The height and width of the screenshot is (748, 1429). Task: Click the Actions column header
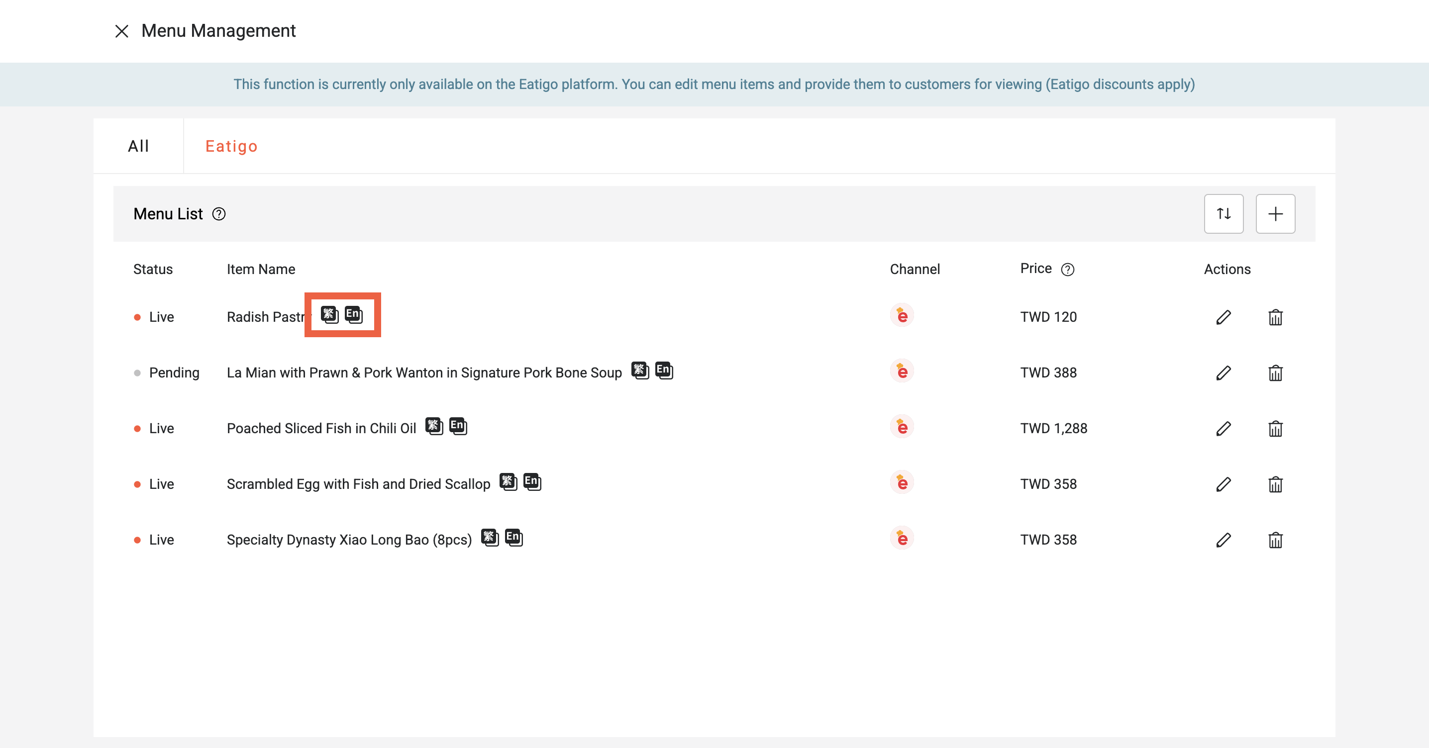1227,270
